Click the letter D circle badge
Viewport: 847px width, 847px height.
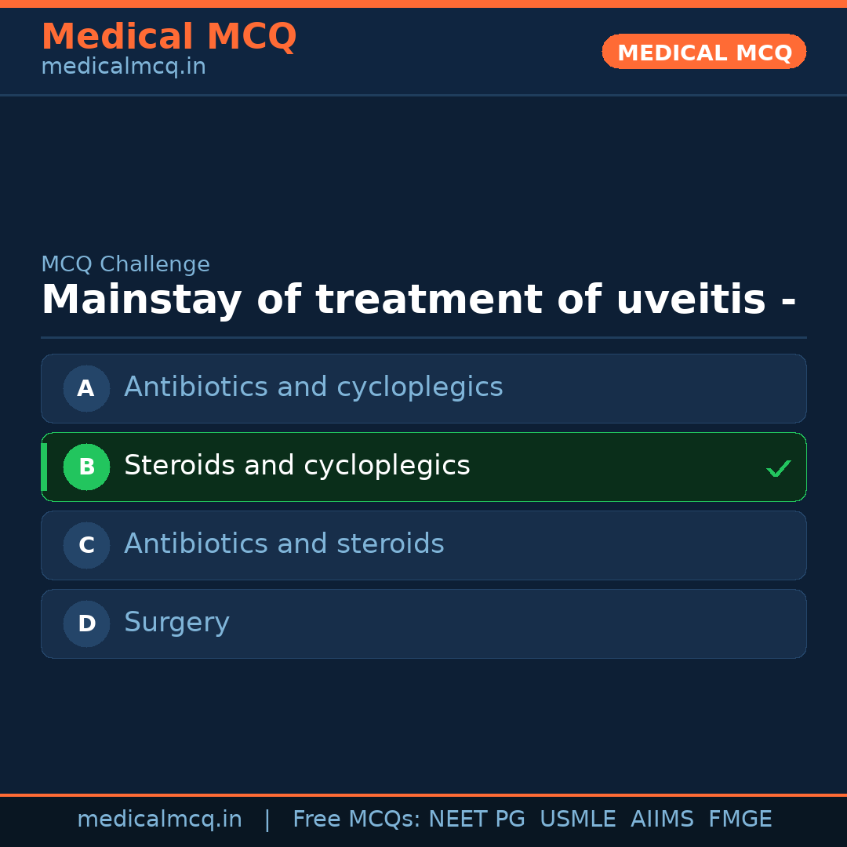point(86,623)
